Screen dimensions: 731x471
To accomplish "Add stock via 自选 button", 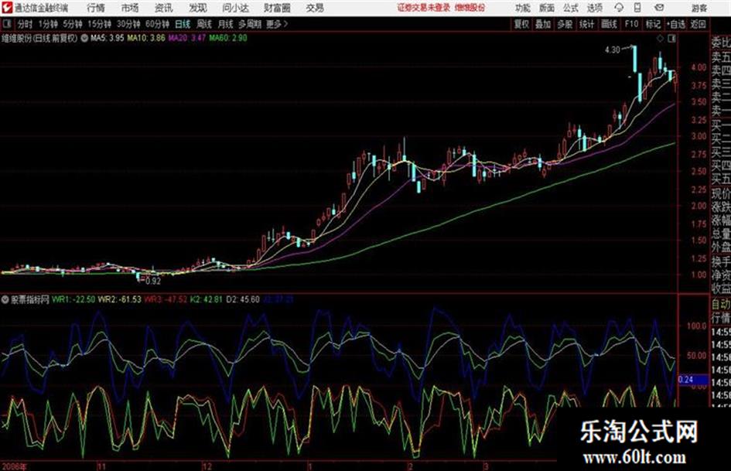I will (x=676, y=24).
